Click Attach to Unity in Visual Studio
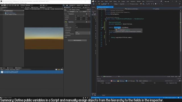 [x=134, y=4]
